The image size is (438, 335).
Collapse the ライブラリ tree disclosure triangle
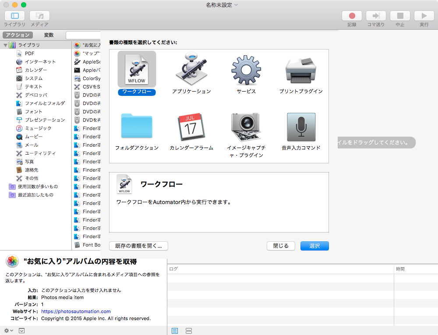click(x=6, y=45)
